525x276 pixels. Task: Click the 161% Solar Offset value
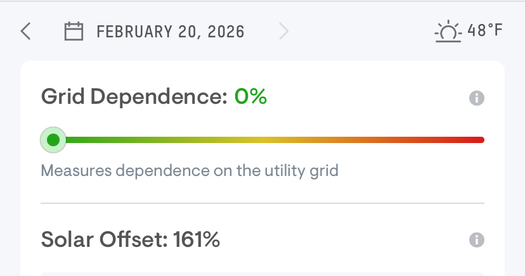tap(196, 240)
